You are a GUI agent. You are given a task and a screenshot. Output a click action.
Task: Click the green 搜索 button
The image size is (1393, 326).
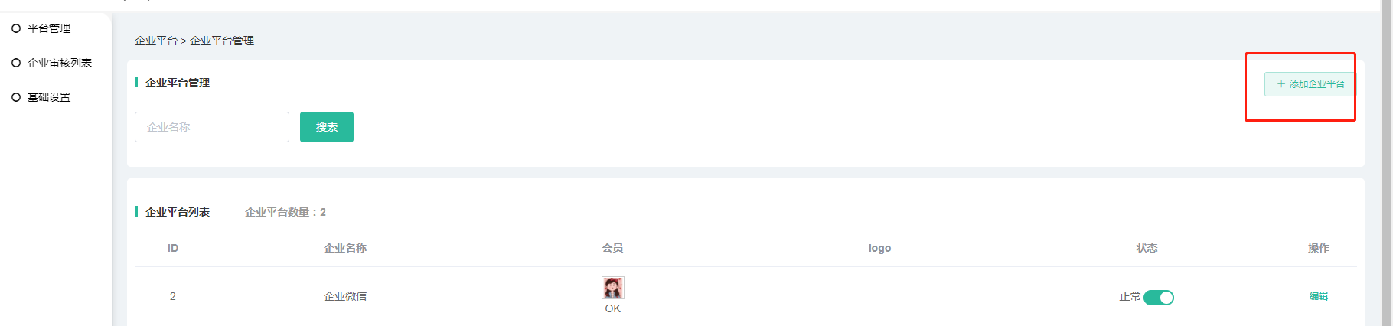tap(327, 127)
